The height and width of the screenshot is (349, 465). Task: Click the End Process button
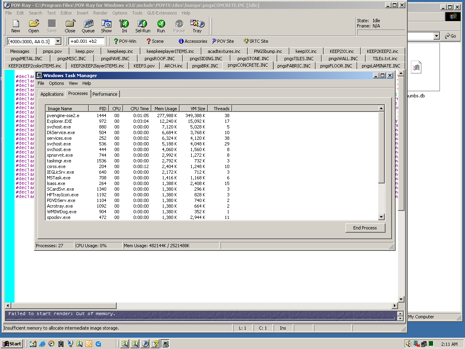pos(365,228)
